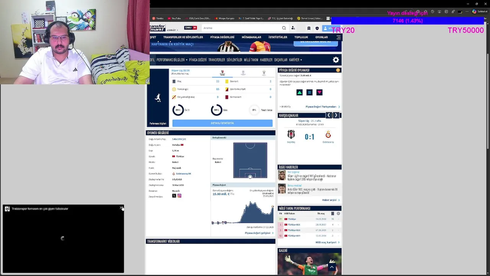Open the player's Instagram profile

pyautogui.click(x=179, y=196)
